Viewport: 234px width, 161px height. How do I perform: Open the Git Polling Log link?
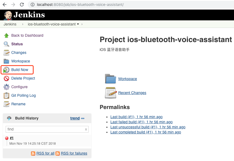pos(24,95)
